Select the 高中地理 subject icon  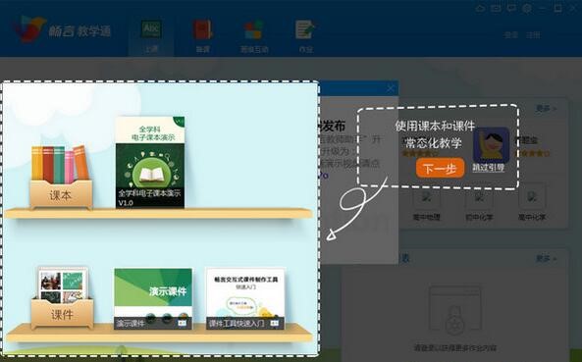tap(427, 202)
